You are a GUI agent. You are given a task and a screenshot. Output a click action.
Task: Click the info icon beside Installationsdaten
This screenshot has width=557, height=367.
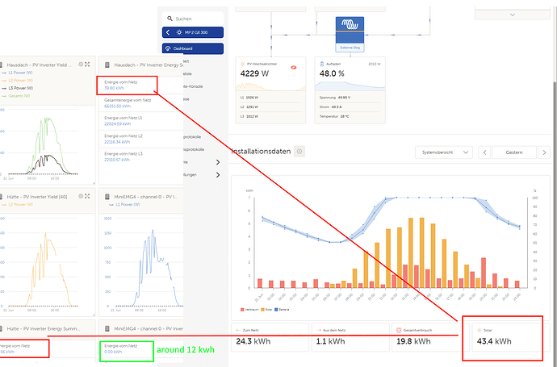coord(299,152)
